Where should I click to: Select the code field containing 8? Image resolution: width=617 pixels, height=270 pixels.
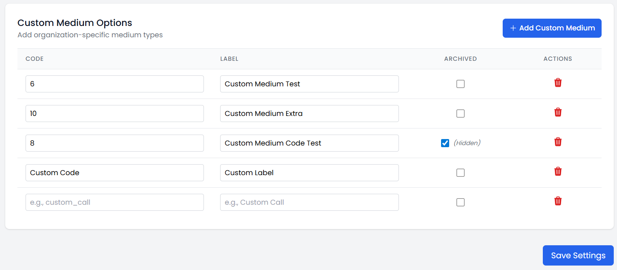pos(114,143)
